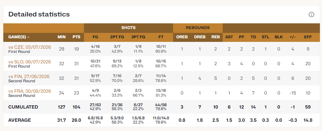
Task: Sort table by PTS column
Action: pyautogui.click(x=76, y=37)
